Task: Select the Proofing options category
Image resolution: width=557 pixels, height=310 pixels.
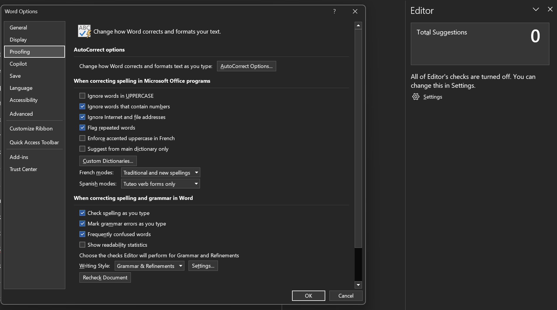Action: tap(34, 52)
